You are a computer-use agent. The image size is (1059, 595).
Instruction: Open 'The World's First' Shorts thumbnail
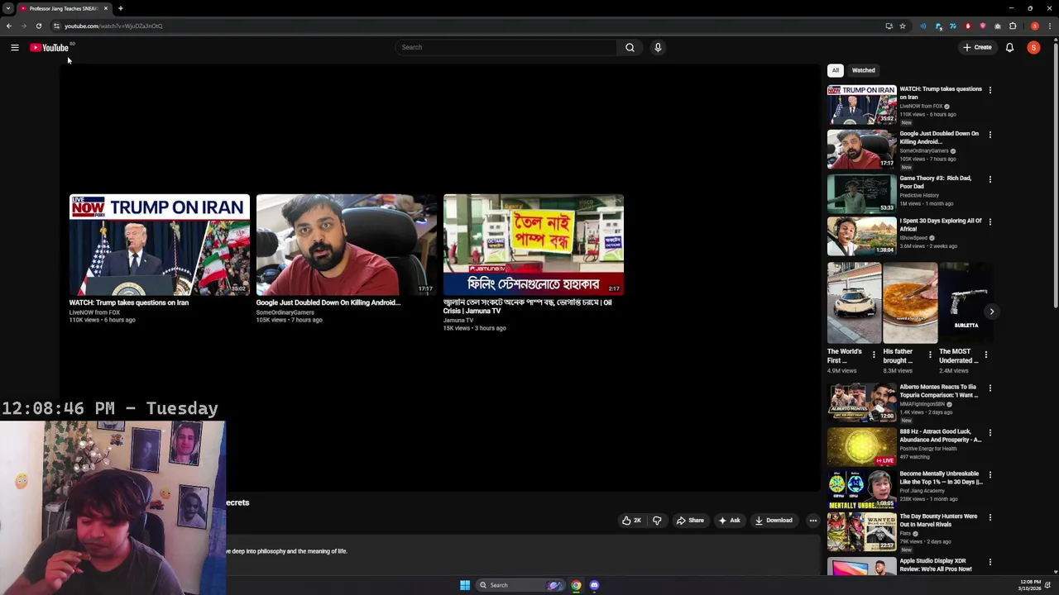click(854, 302)
